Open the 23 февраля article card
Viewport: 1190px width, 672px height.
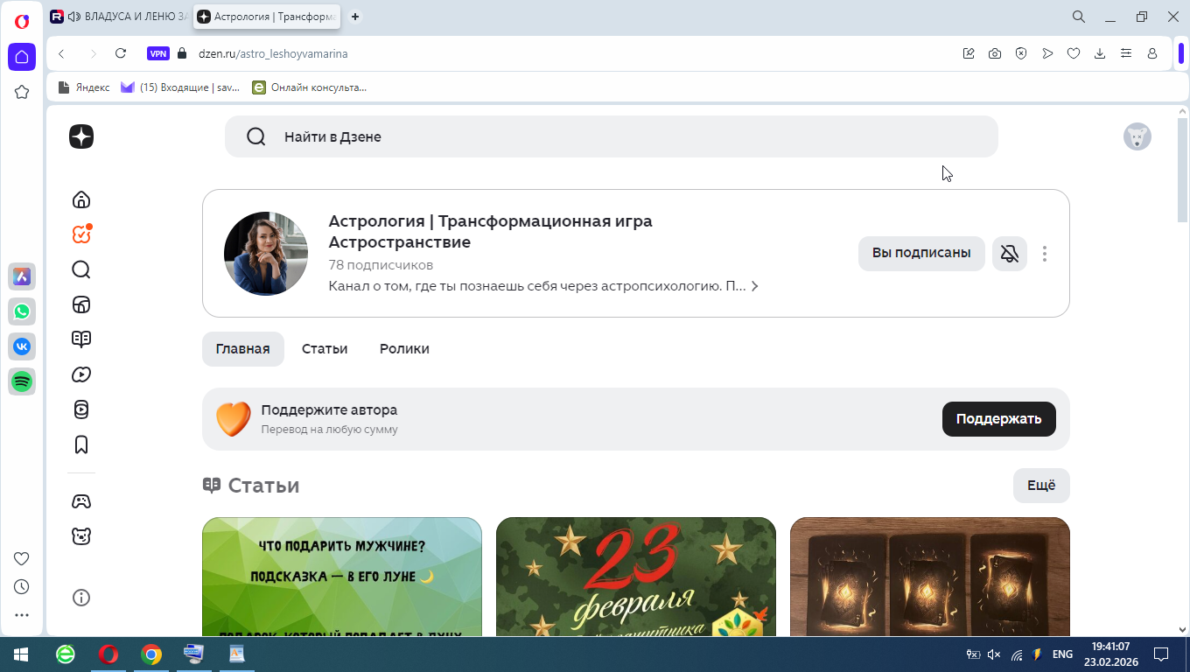coord(636,577)
